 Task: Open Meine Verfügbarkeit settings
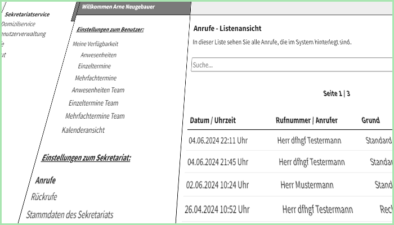(96, 44)
